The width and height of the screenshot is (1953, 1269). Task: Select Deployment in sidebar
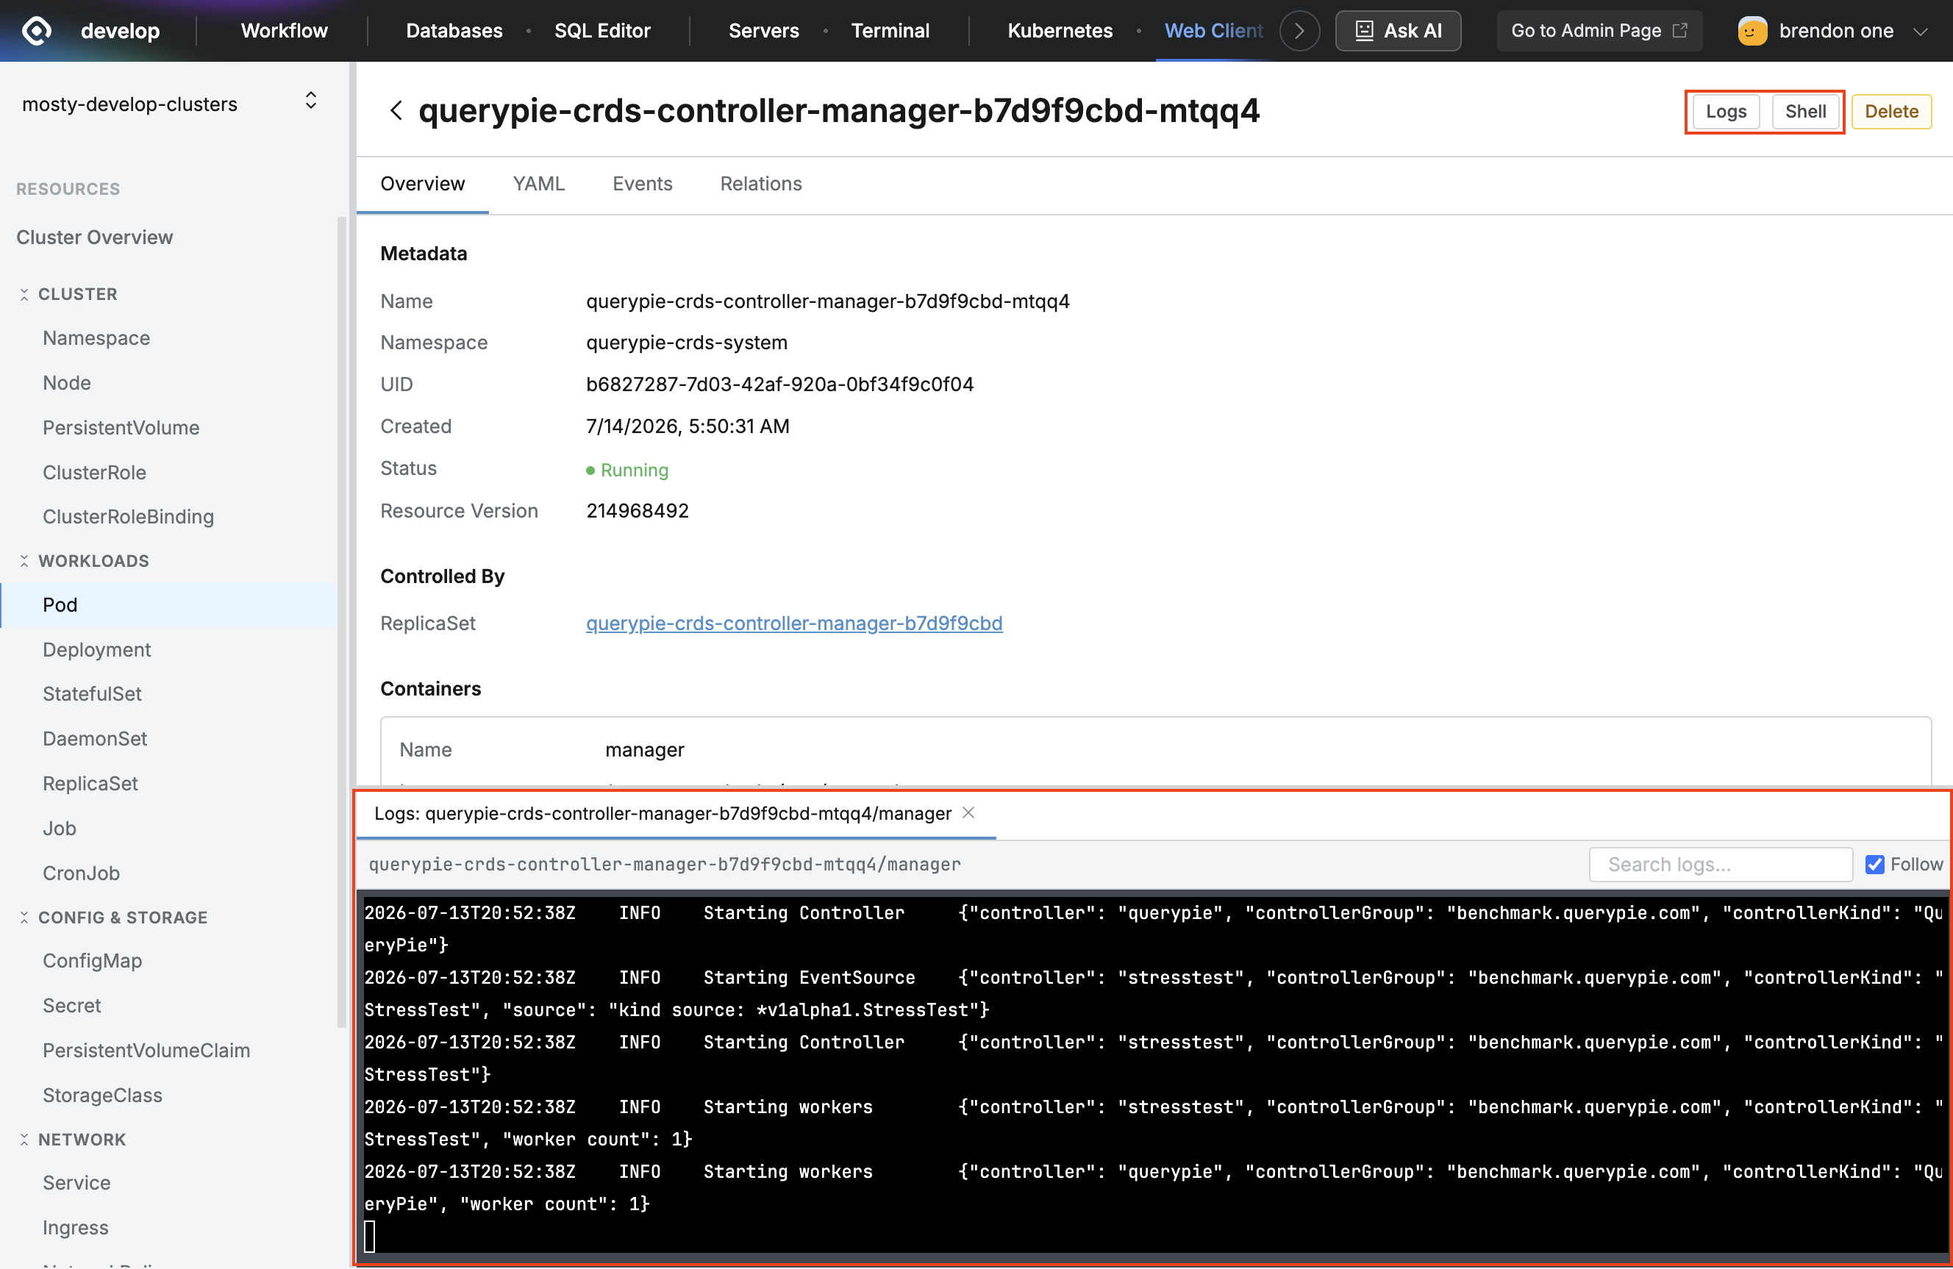97,650
